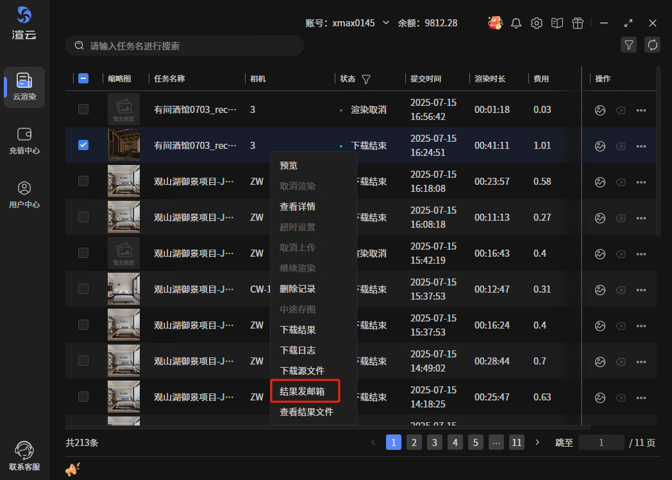Open the 状态 column filter dropdown
Viewport: 672px width, 480px height.
[366, 79]
